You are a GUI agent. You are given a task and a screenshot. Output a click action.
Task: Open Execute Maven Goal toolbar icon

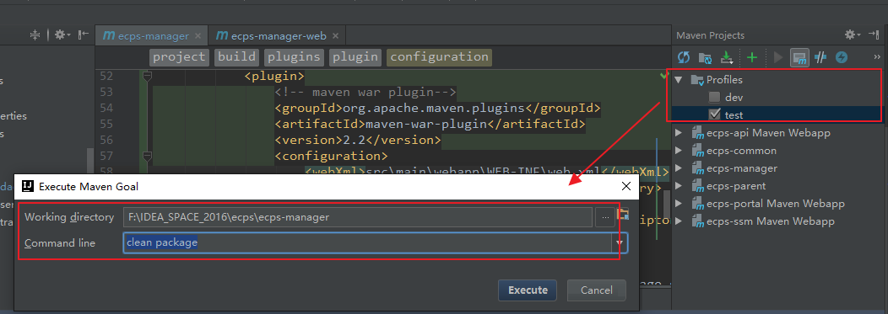(x=799, y=57)
